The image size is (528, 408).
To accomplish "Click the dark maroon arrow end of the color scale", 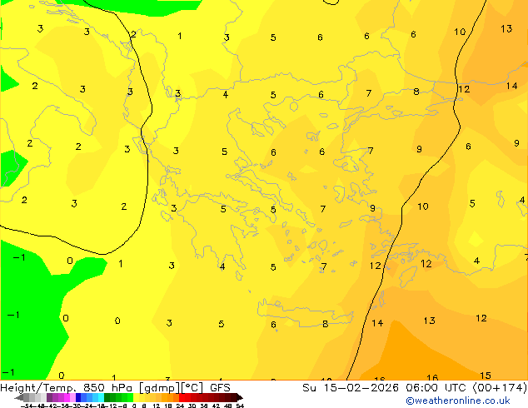I will coord(240,397).
